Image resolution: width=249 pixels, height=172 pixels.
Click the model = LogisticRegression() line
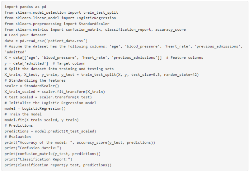[35, 108]
